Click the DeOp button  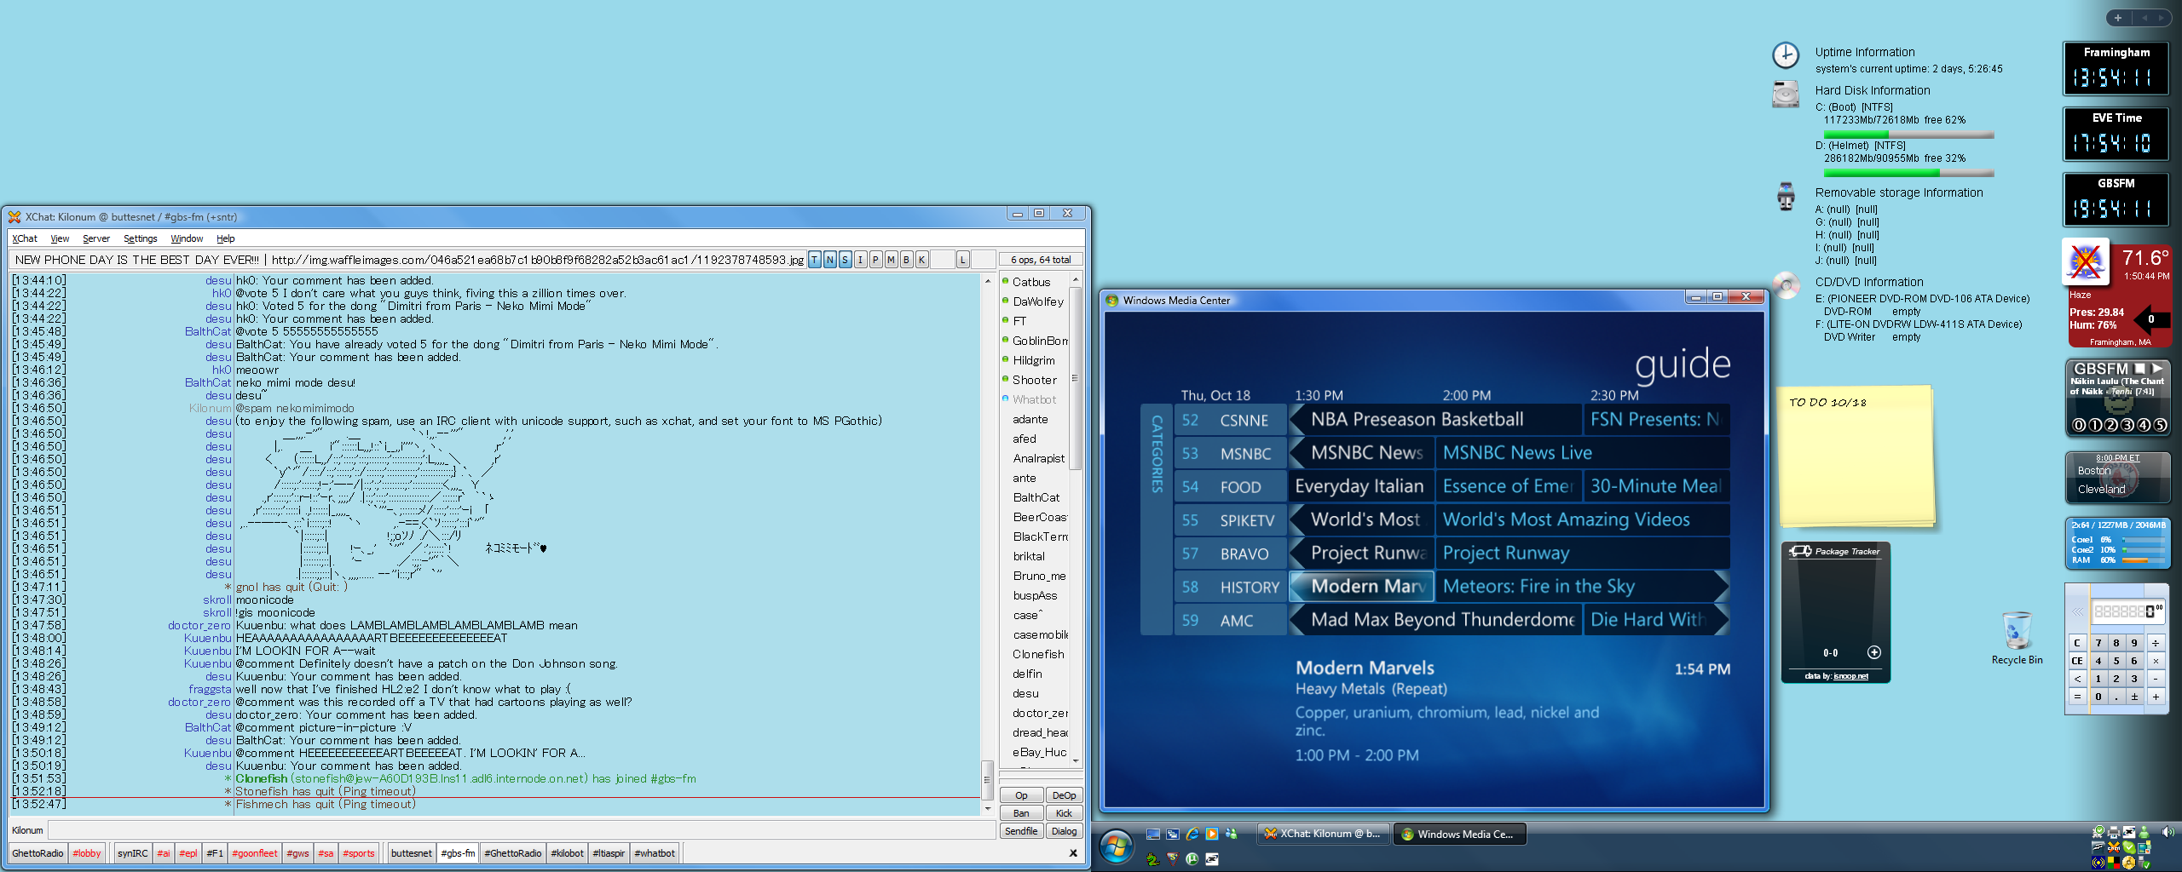tap(1064, 795)
